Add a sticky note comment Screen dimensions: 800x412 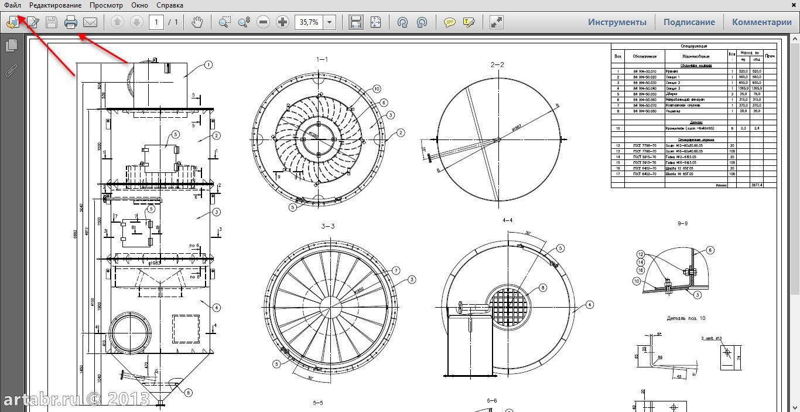[449, 22]
